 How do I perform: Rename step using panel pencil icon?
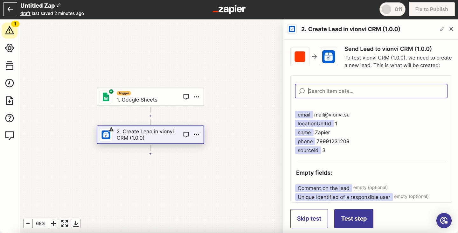[442, 29]
